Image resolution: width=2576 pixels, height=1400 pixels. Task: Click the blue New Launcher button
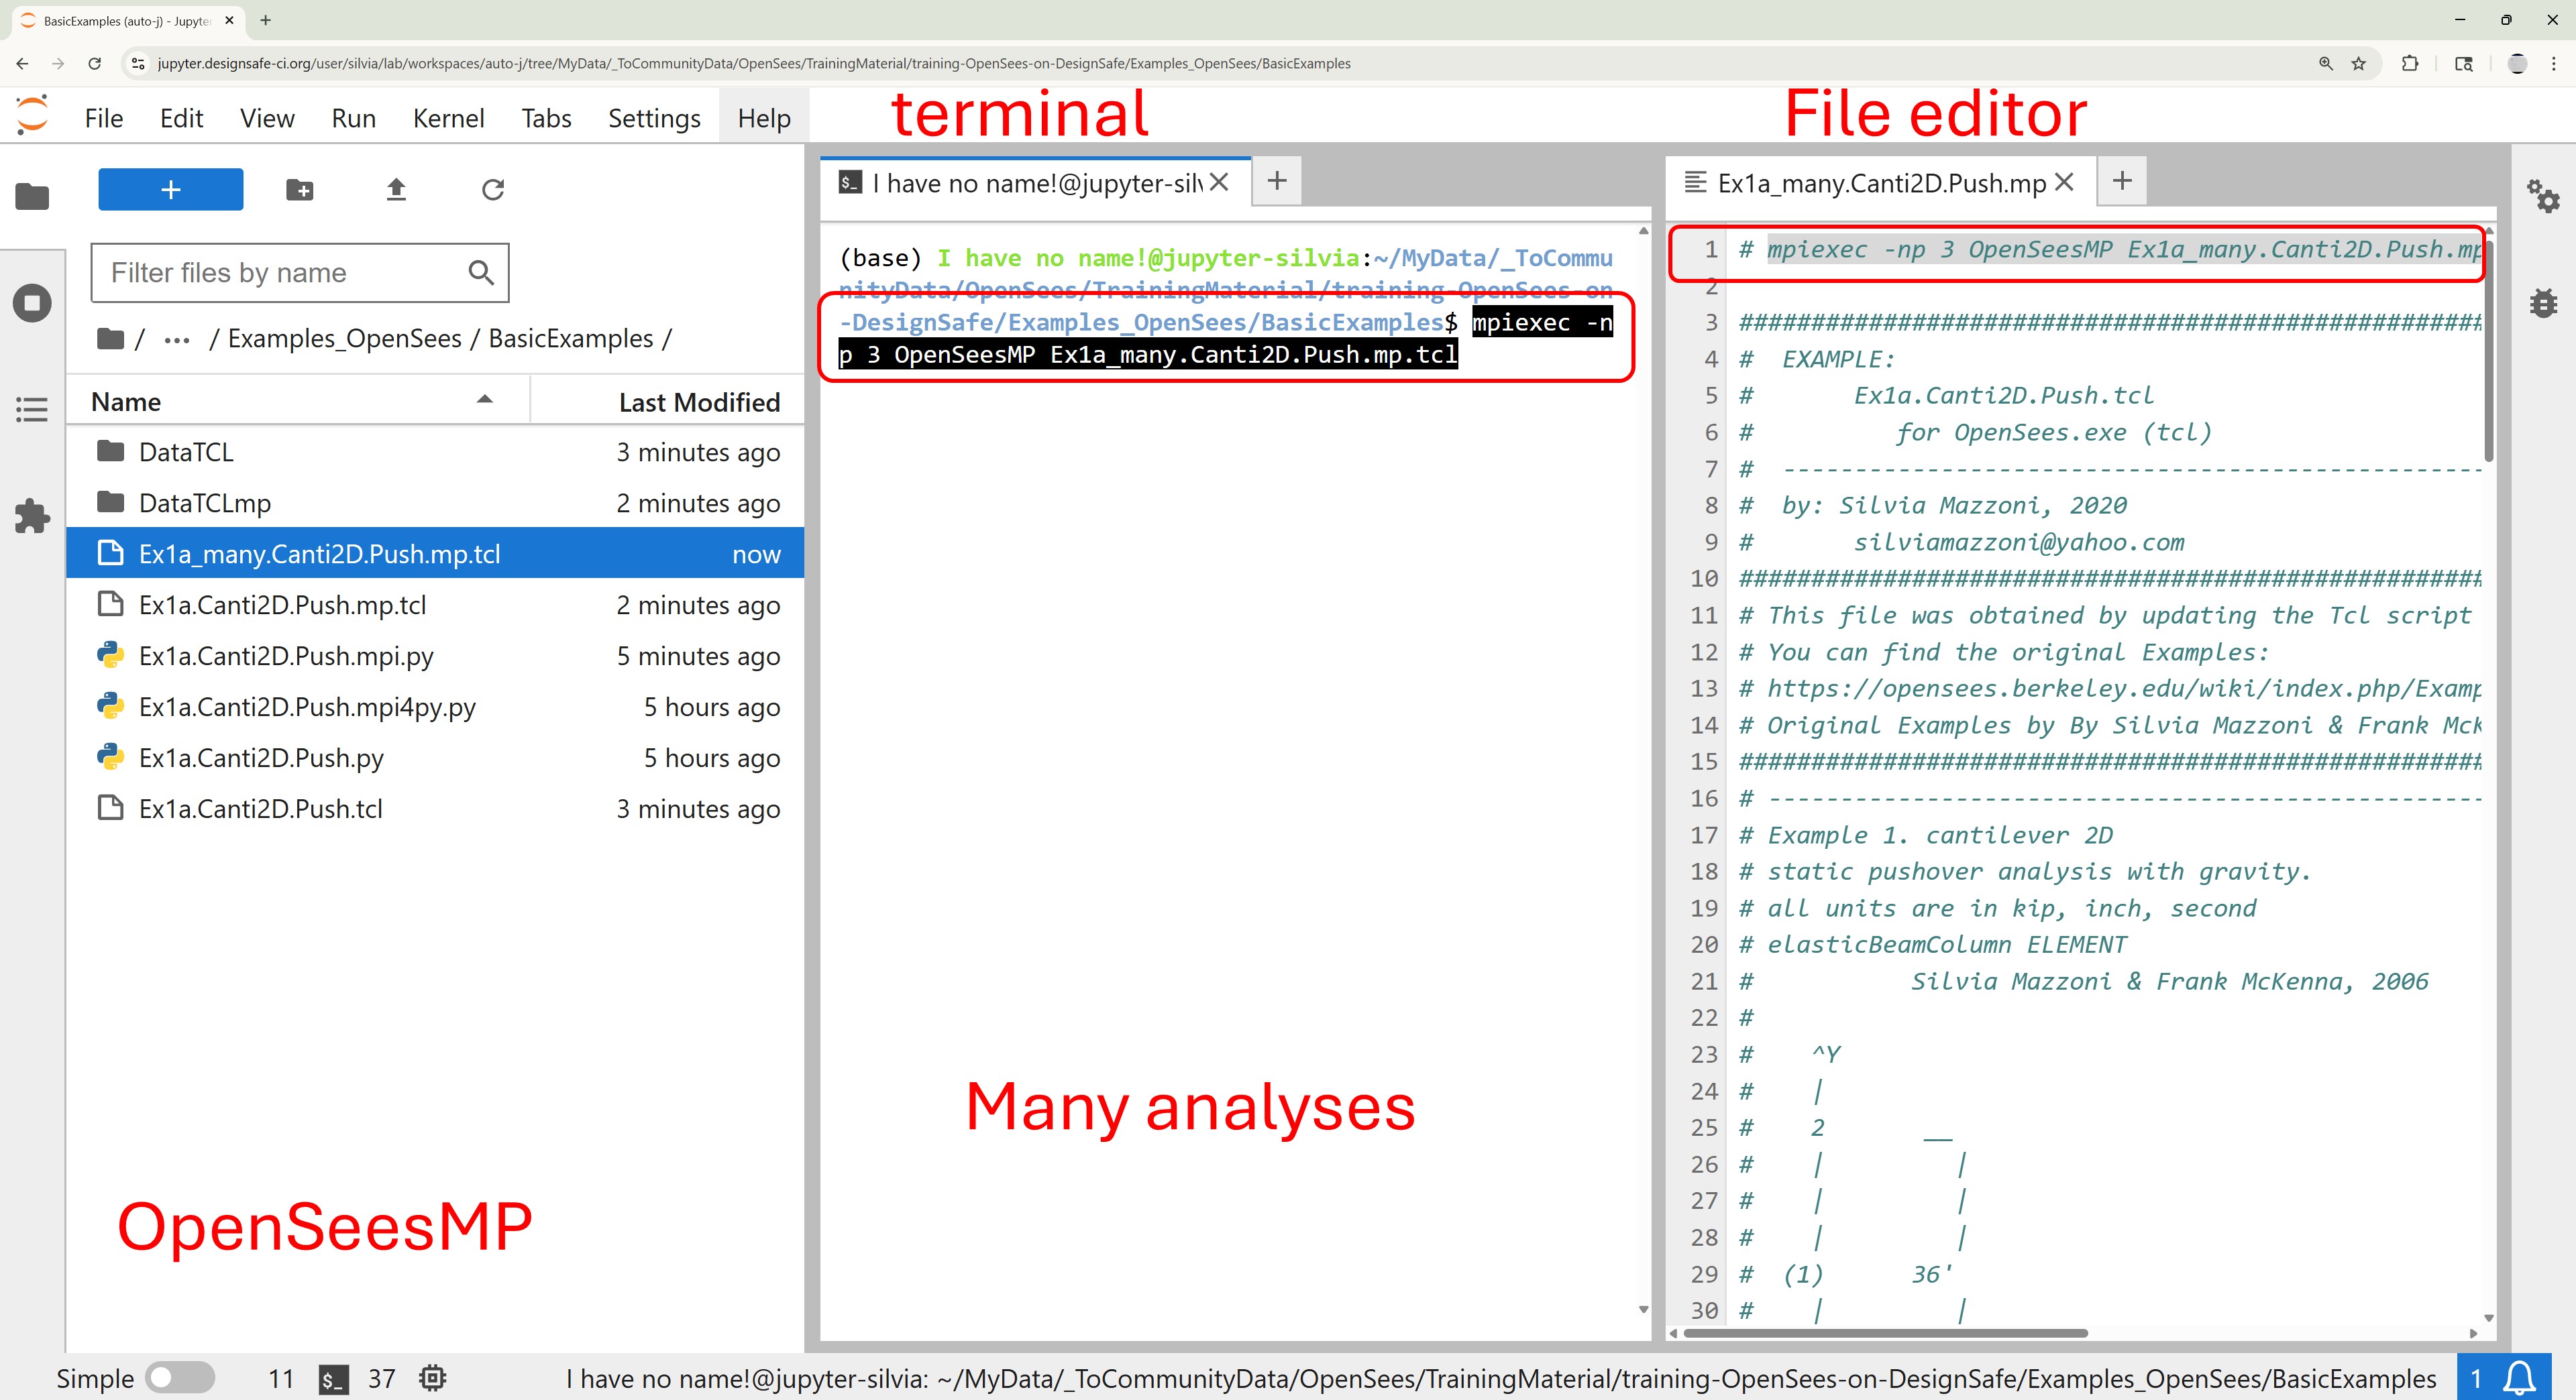point(170,190)
